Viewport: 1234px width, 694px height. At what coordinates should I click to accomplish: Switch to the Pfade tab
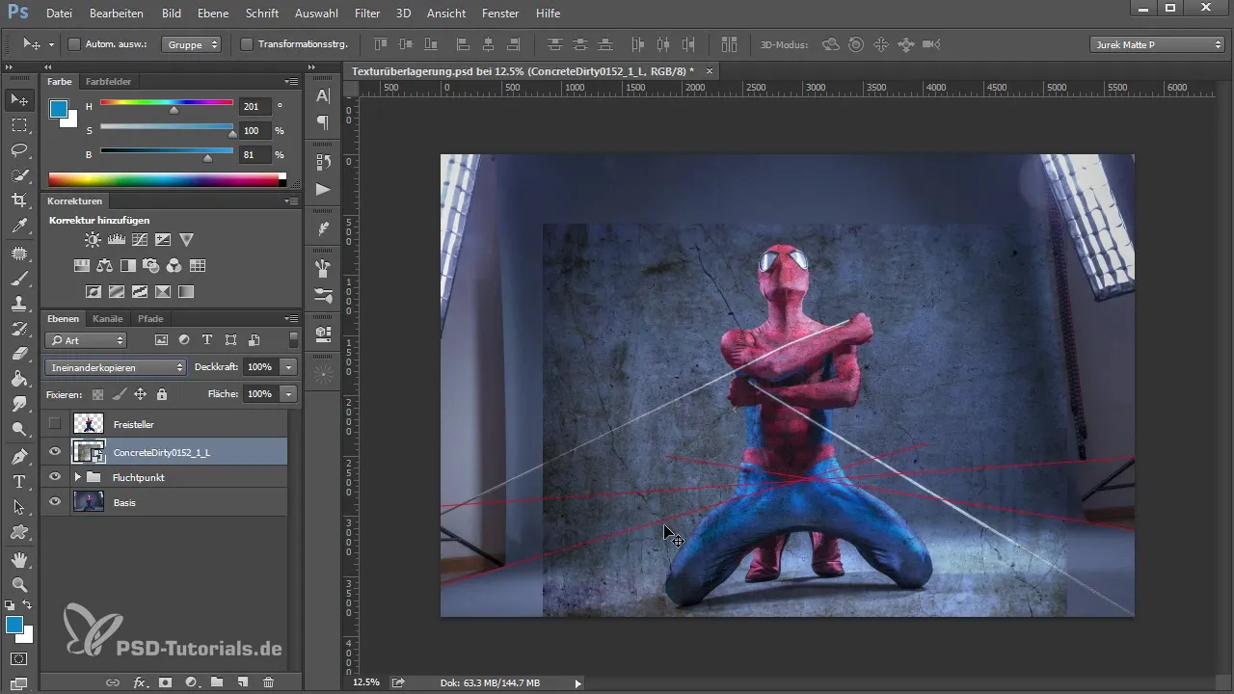[150, 318]
